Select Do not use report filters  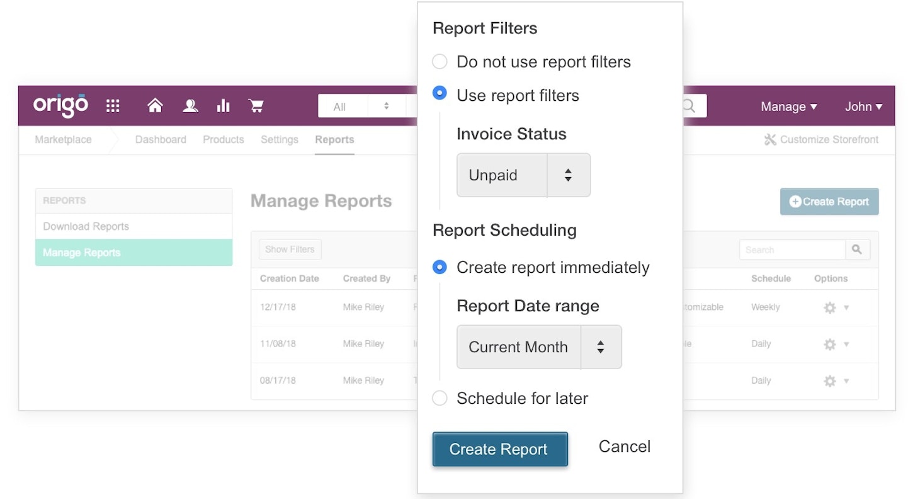[439, 62]
